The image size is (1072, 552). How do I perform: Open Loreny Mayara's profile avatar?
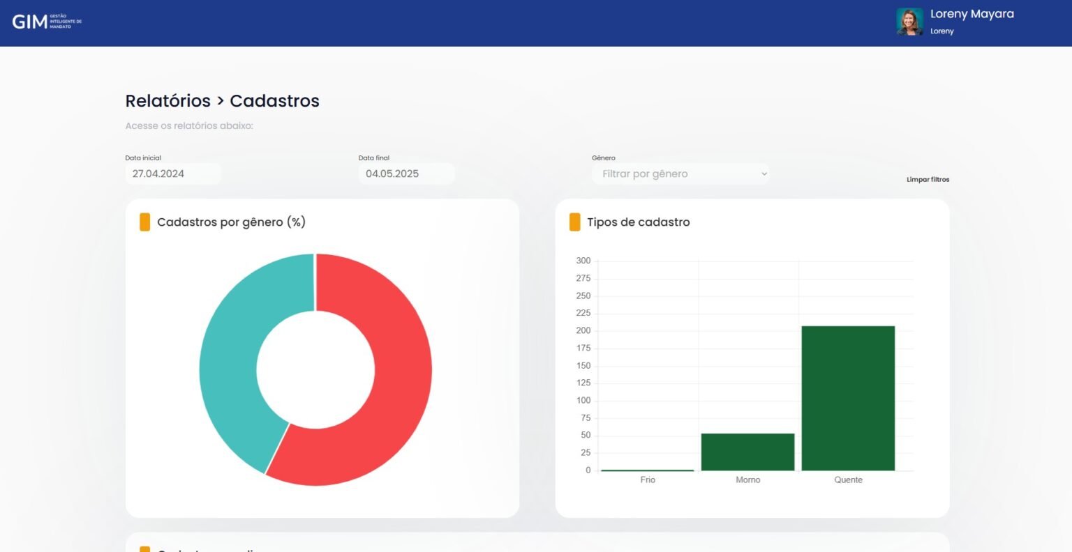909,22
